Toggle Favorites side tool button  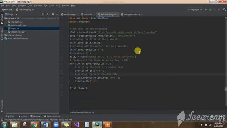[x=2, y=106]
